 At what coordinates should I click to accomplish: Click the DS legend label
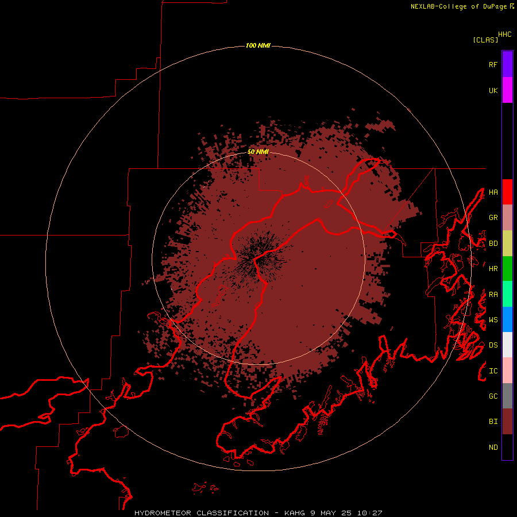493,345
